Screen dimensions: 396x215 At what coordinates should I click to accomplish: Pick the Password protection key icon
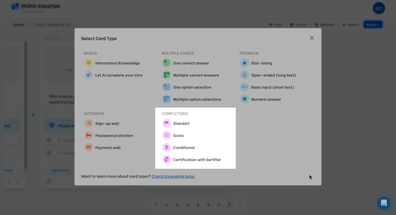pyautogui.click(x=89, y=136)
